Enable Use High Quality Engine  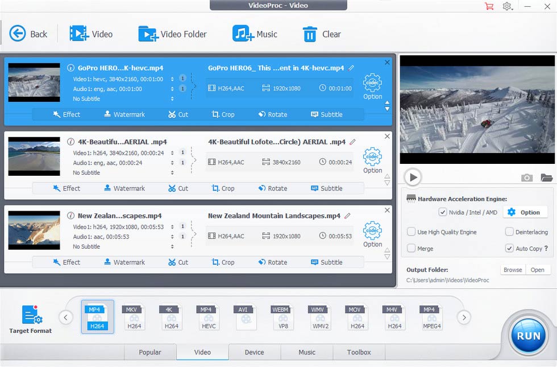[x=411, y=232]
